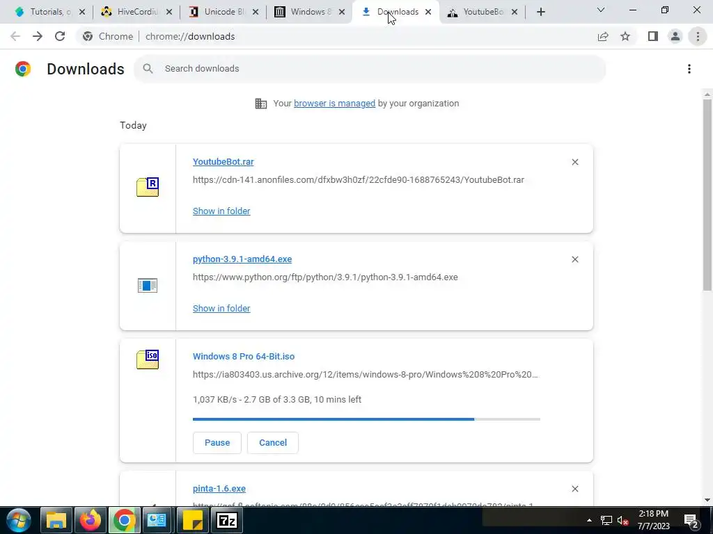Open the Windows Start menu
The width and height of the screenshot is (713, 534).
point(19,520)
